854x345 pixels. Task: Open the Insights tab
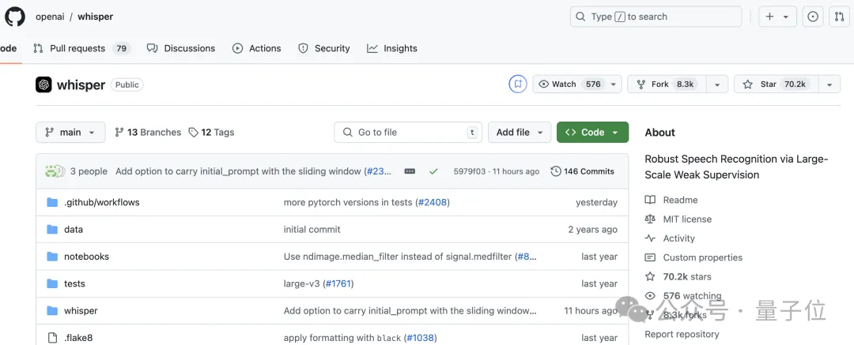click(392, 48)
